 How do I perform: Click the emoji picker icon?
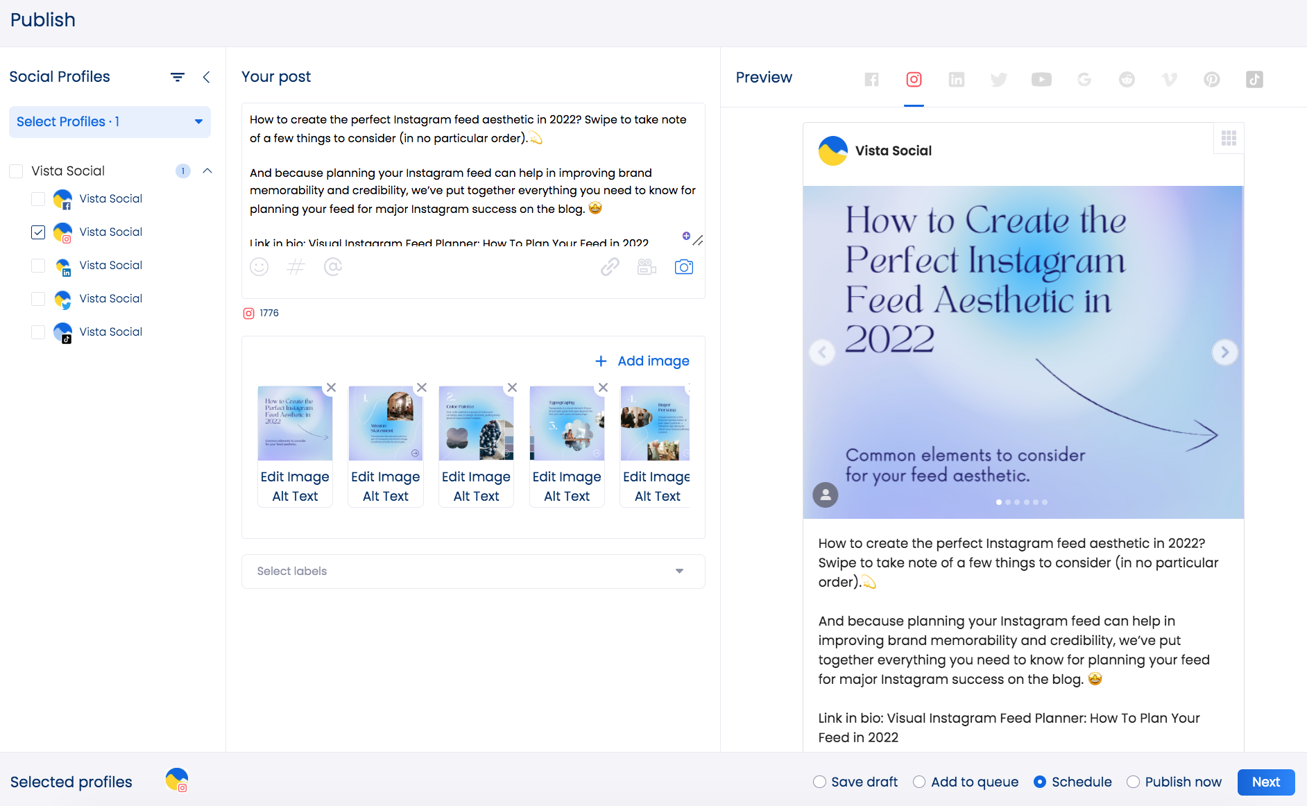pyautogui.click(x=259, y=267)
